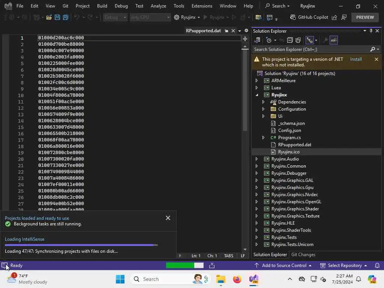Click the Windows taskbar Search box
Image resolution: width=384 pixels, height=288 pixels.
tap(171, 279)
